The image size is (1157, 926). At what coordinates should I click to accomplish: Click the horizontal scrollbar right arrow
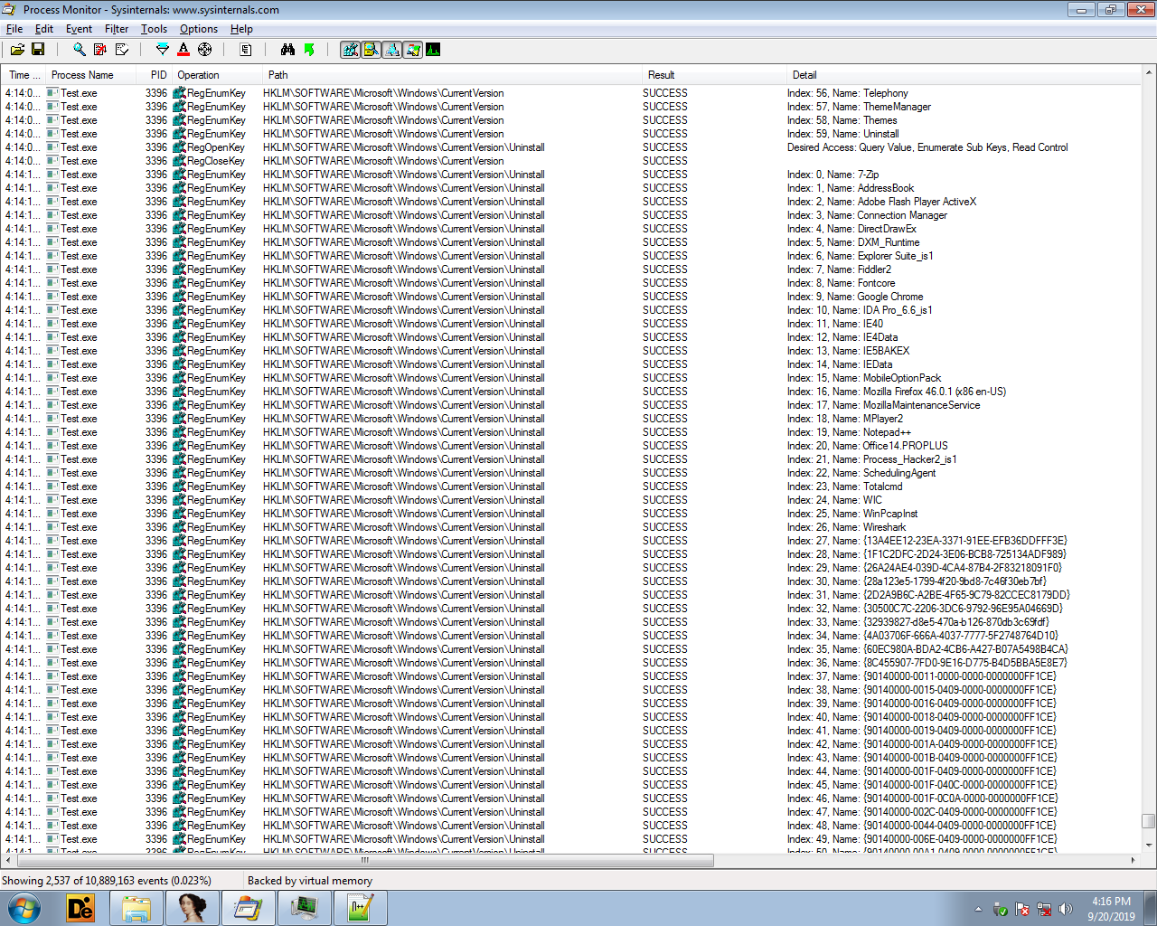coord(1133,860)
